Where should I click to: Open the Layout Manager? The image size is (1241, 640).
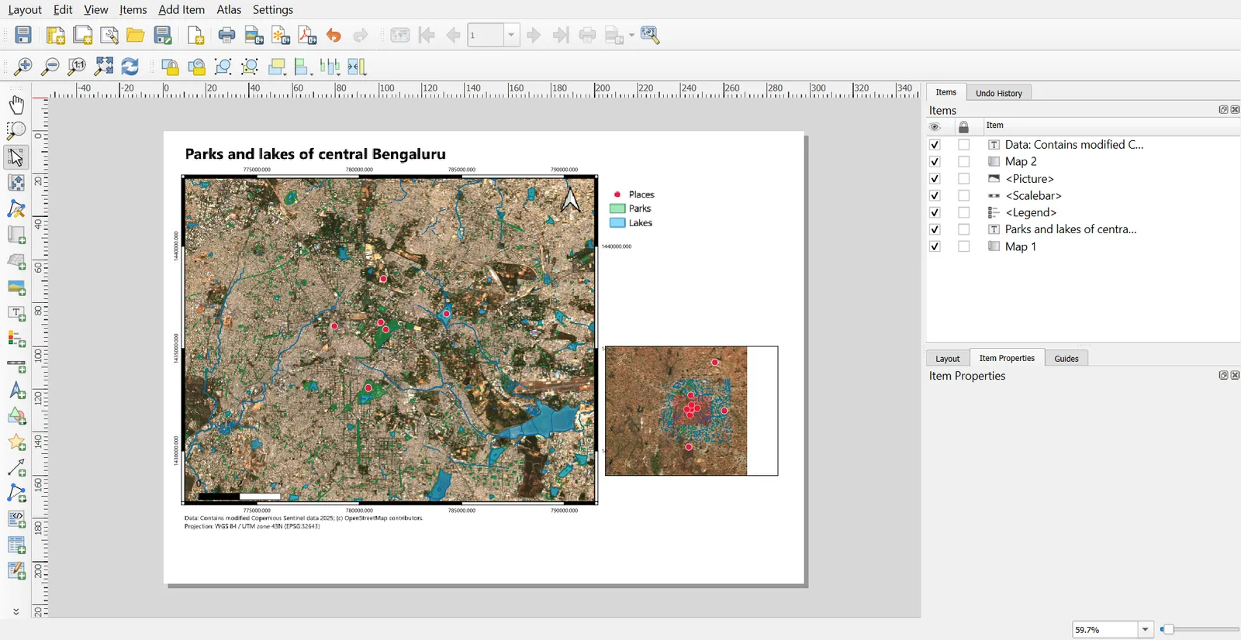pyautogui.click(x=109, y=35)
